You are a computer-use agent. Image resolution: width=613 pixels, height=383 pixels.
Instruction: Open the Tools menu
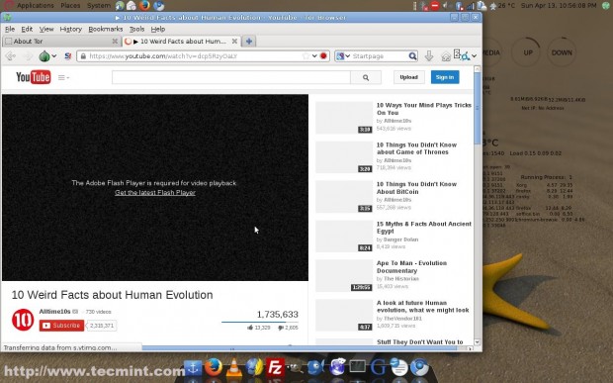tap(136, 29)
